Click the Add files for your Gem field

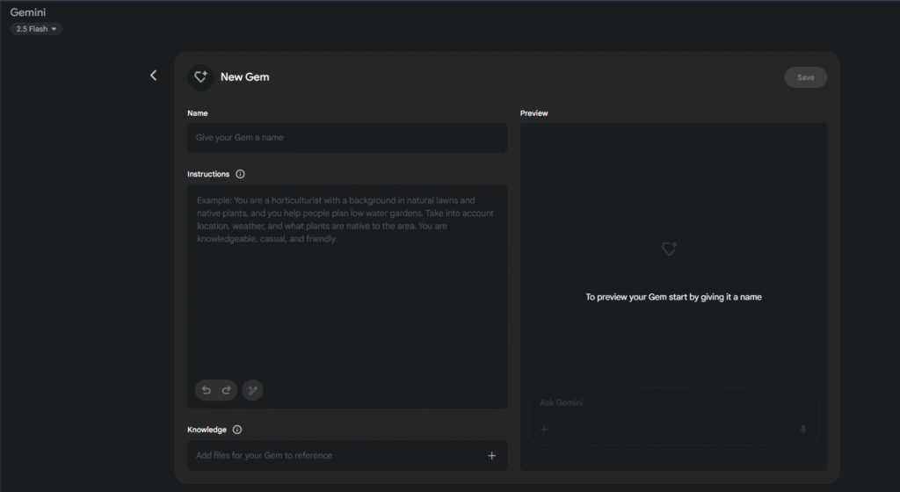(334, 455)
